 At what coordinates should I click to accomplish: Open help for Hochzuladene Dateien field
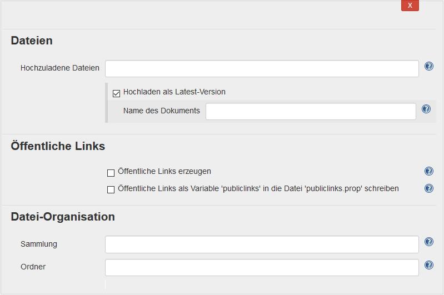point(428,67)
